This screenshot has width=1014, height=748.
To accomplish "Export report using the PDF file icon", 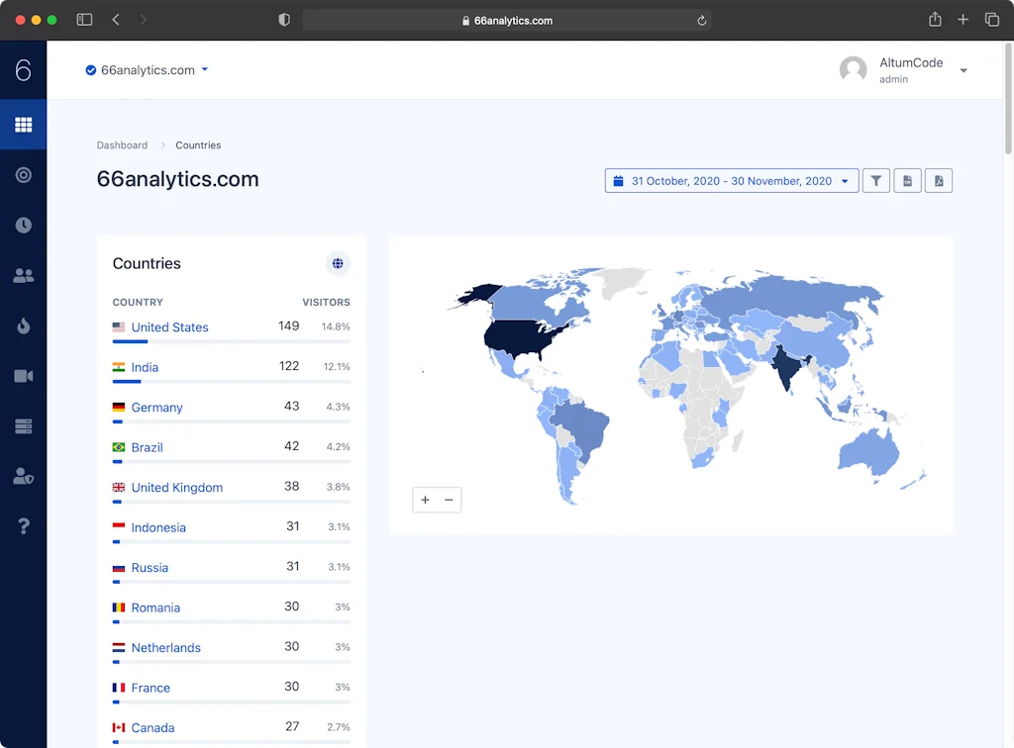I will click(939, 180).
